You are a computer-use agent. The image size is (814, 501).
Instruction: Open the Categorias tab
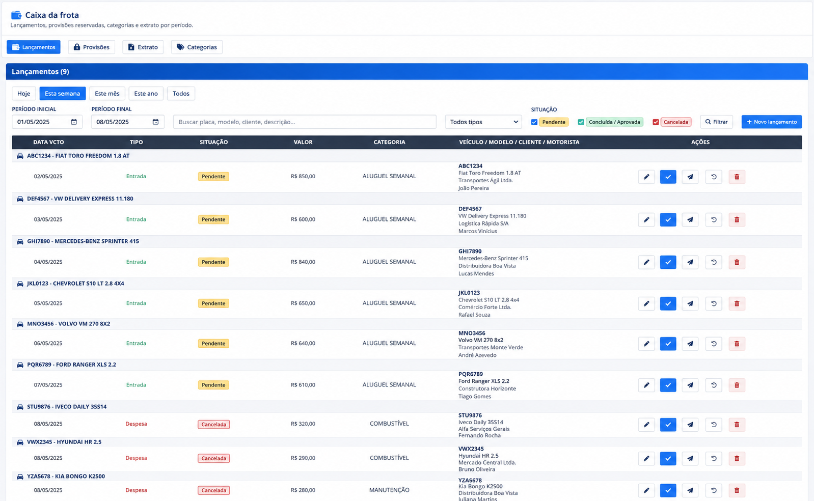click(197, 47)
